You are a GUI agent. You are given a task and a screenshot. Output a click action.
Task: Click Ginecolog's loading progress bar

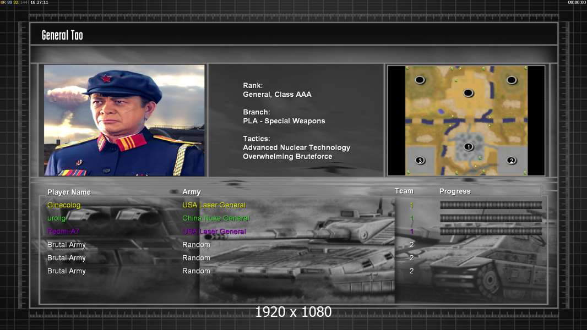[491, 205]
